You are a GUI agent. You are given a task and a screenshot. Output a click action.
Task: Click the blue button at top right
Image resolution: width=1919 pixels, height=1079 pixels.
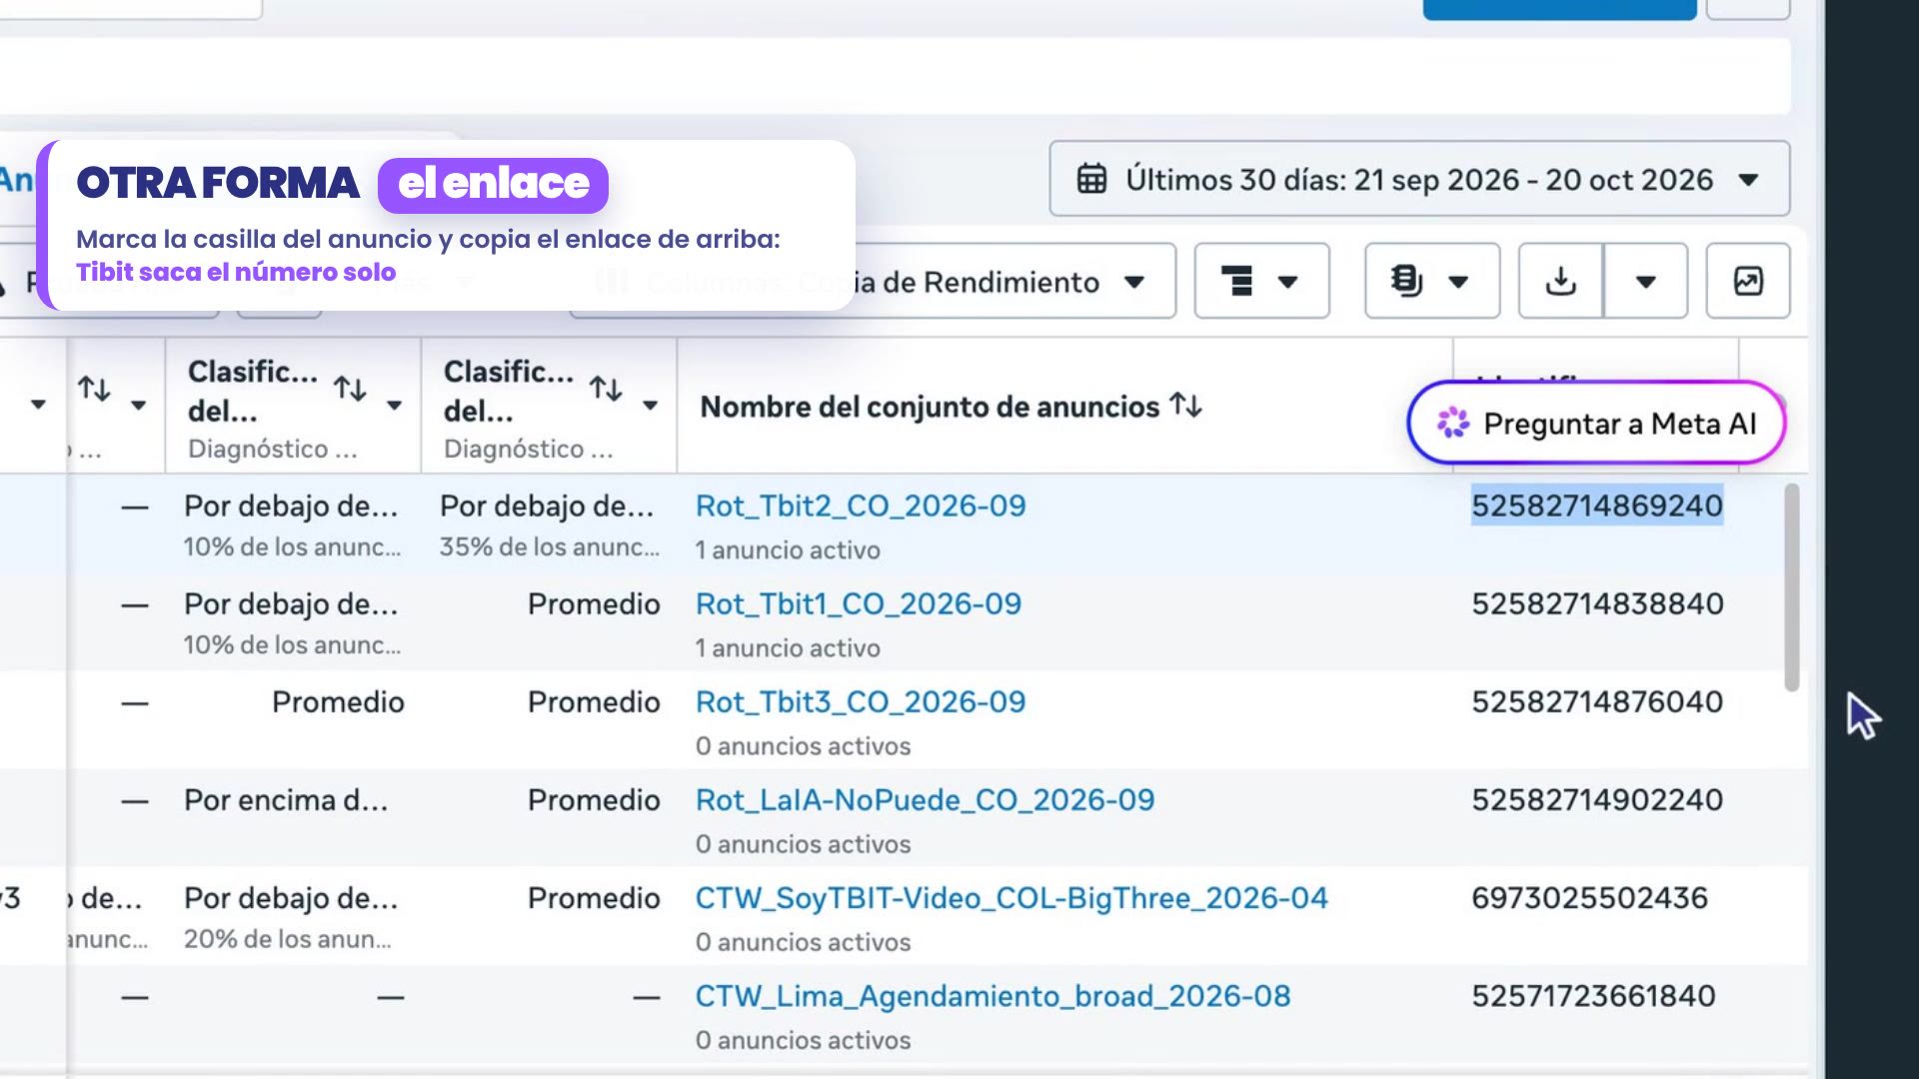[x=1559, y=9]
